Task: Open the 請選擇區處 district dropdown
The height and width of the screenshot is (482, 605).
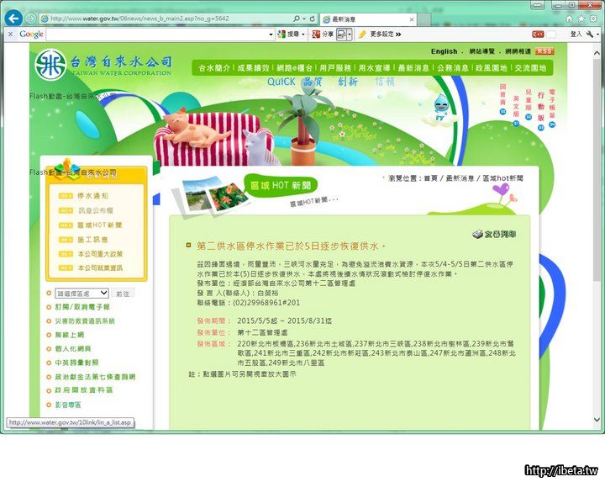Action: pos(81,293)
